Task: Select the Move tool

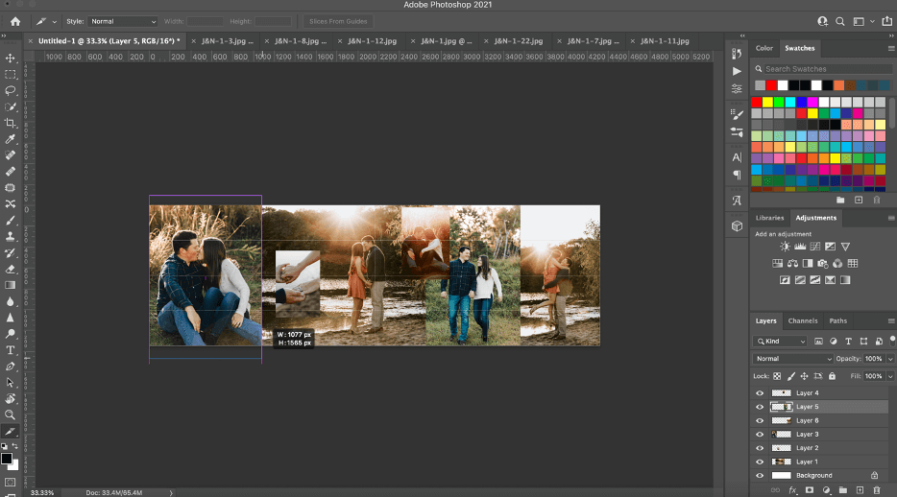Action: (11, 59)
